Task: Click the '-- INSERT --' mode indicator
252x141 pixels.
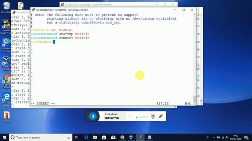Action: click(43, 103)
